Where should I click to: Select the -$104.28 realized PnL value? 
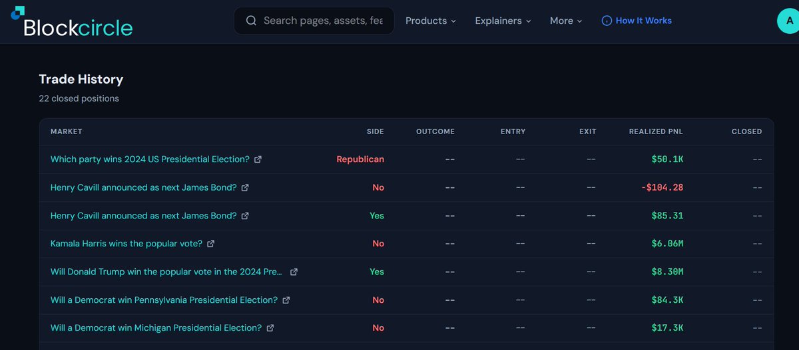click(x=662, y=187)
